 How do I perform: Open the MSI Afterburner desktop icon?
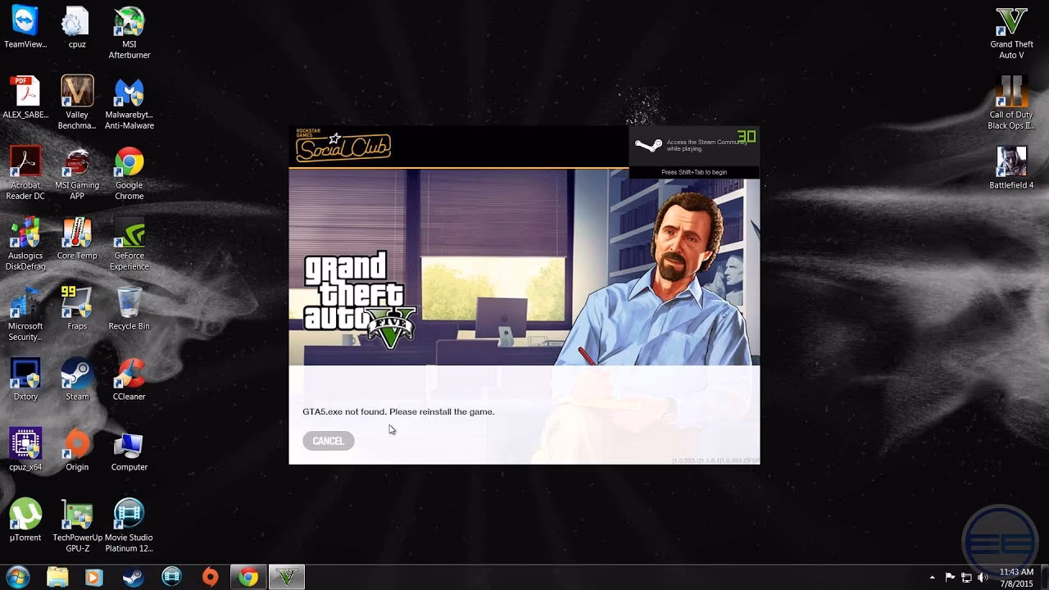coord(129,33)
